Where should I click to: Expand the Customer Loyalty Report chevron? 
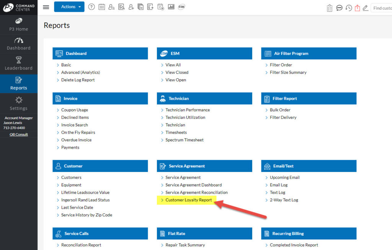click(x=162, y=200)
